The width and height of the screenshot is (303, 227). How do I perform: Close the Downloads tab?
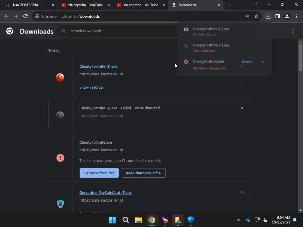click(219, 5)
